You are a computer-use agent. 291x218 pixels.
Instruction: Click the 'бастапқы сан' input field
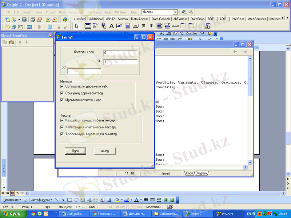[x=120, y=53]
